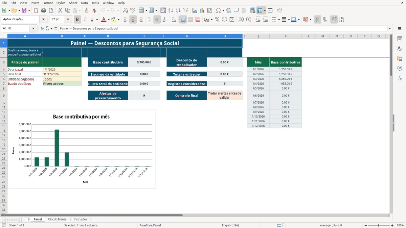Toggle Wrap Text
Image resolution: width=406 pixels, height=228 pixels.
point(174,20)
